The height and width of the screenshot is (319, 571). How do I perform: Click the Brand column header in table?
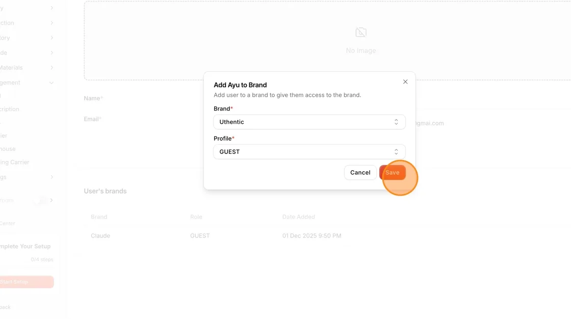pyautogui.click(x=99, y=217)
